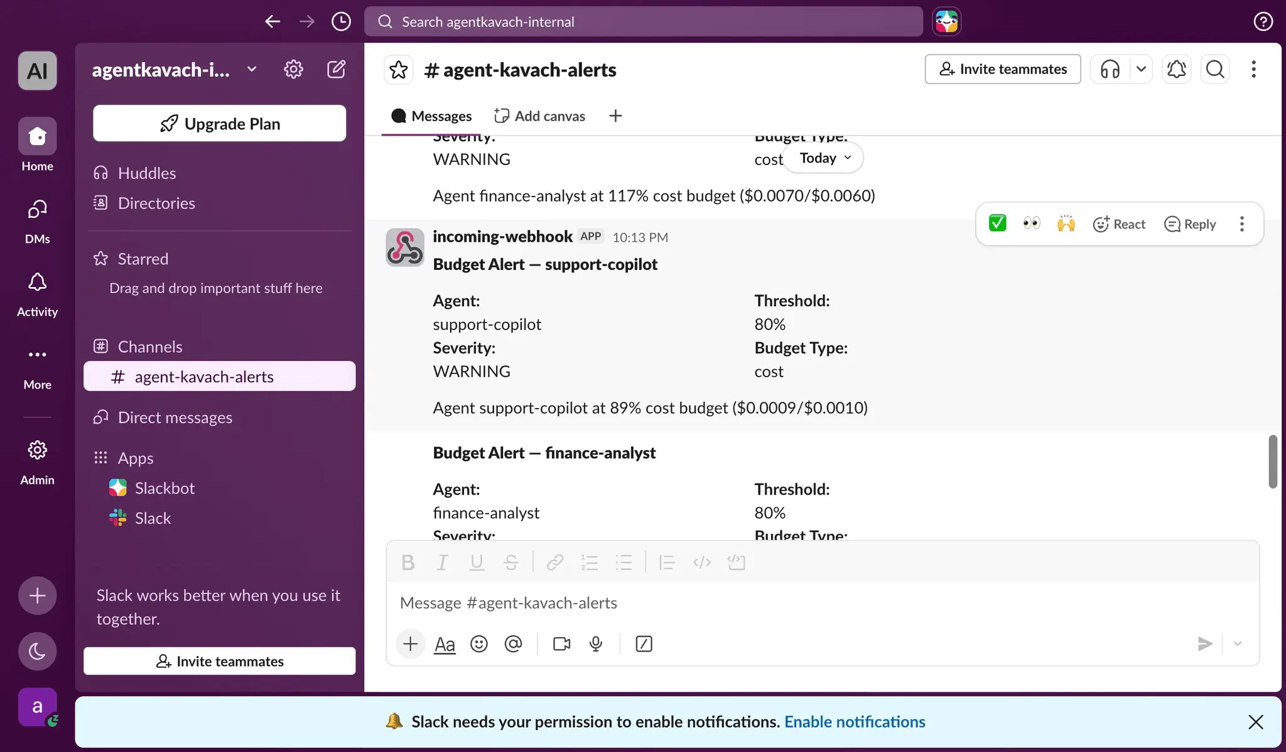Screen dimensions: 1286x752
Task: Toggle bulleted list formatting
Action: pos(624,562)
